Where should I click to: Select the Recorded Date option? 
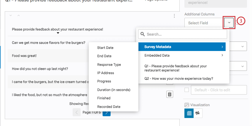[x=109, y=106]
